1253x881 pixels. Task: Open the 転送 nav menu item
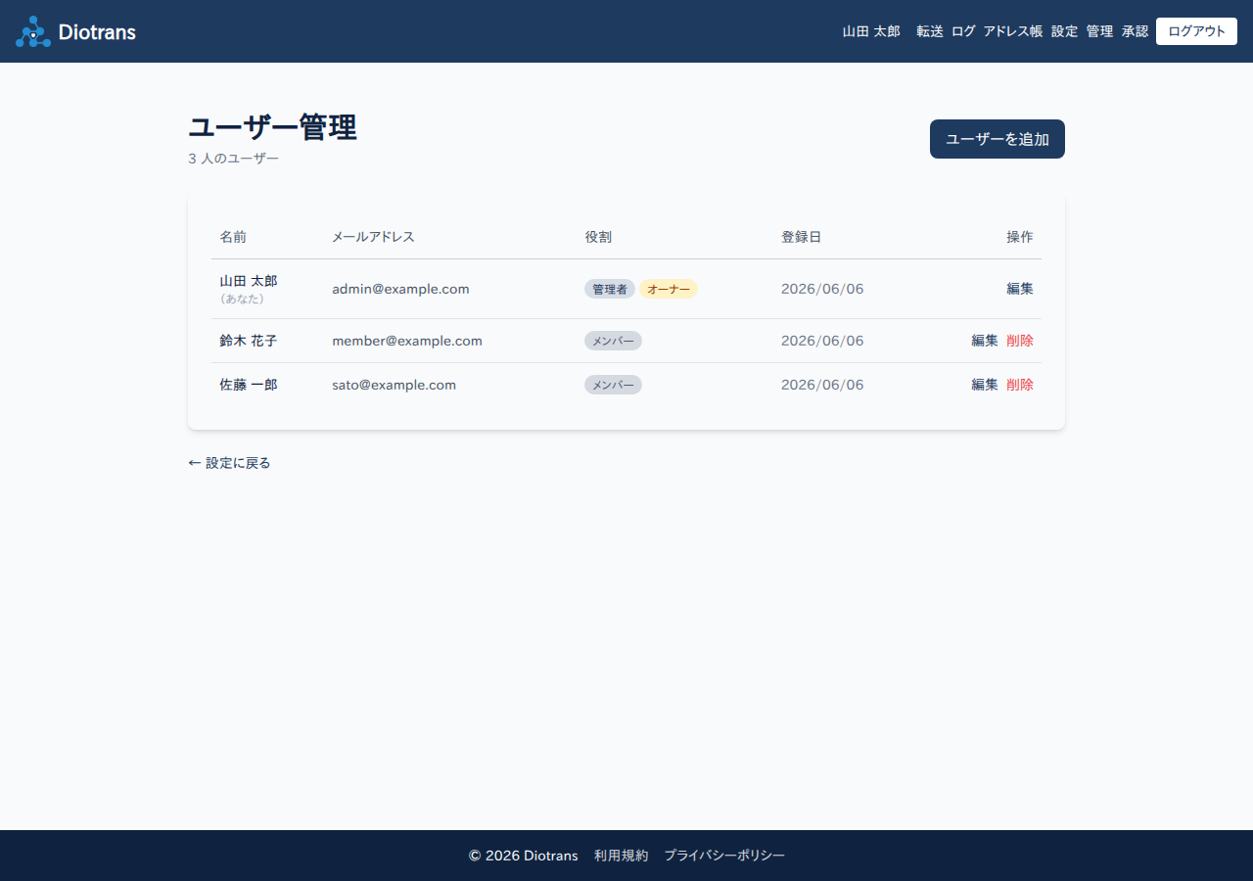click(x=930, y=31)
